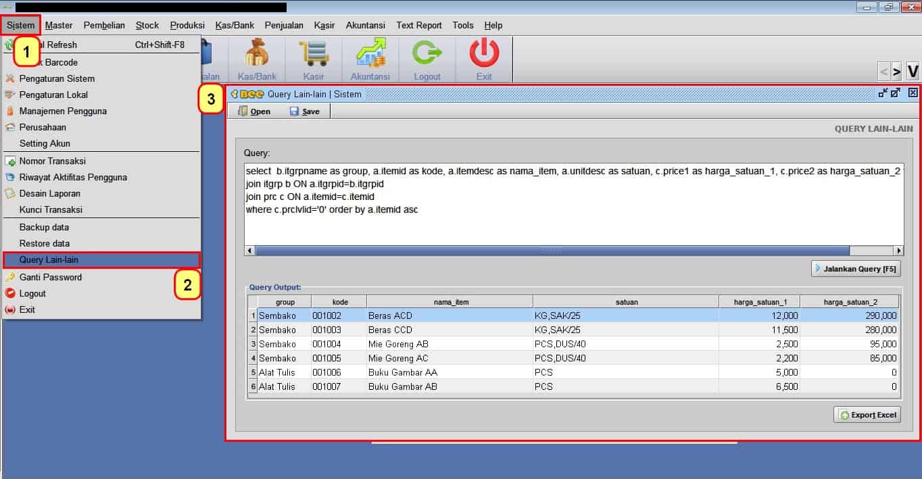Open the Kas/Bank menu in menu bar
This screenshot has width=922, height=479.
click(235, 25)
